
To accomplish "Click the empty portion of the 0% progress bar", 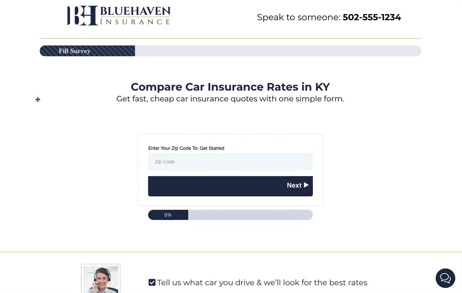I will click(x=250, y=215).
